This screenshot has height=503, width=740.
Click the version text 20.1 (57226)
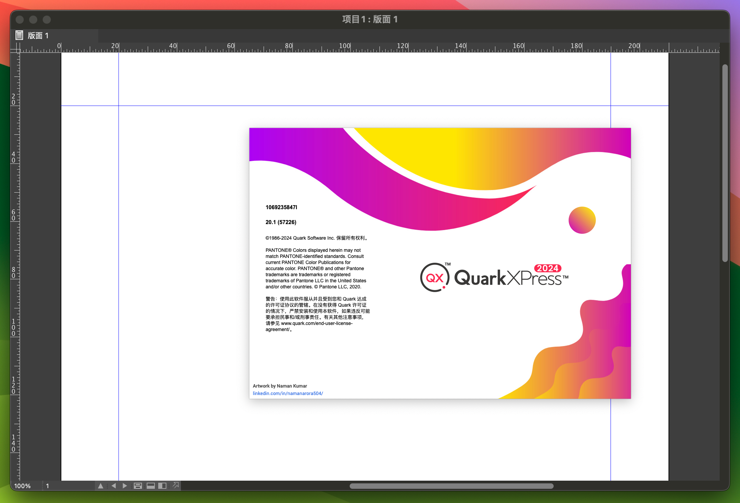(x=281, y=222)
